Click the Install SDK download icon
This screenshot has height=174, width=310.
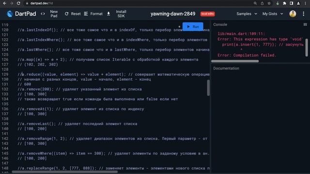pos(108,14)
